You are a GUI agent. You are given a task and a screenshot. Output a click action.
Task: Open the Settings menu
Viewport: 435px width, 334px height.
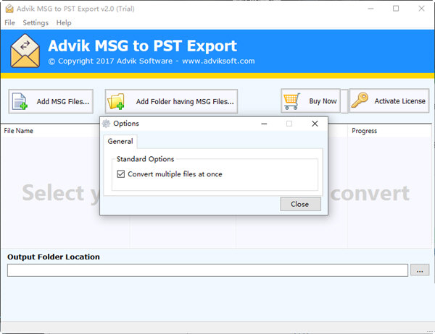point(36,22)
